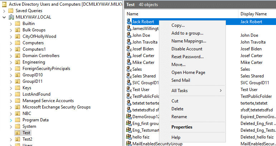Viewport: 276px width, 146px height.
Task: Click the MILKYWAY.LOCAL domain icon
Action: pos(11,17)
